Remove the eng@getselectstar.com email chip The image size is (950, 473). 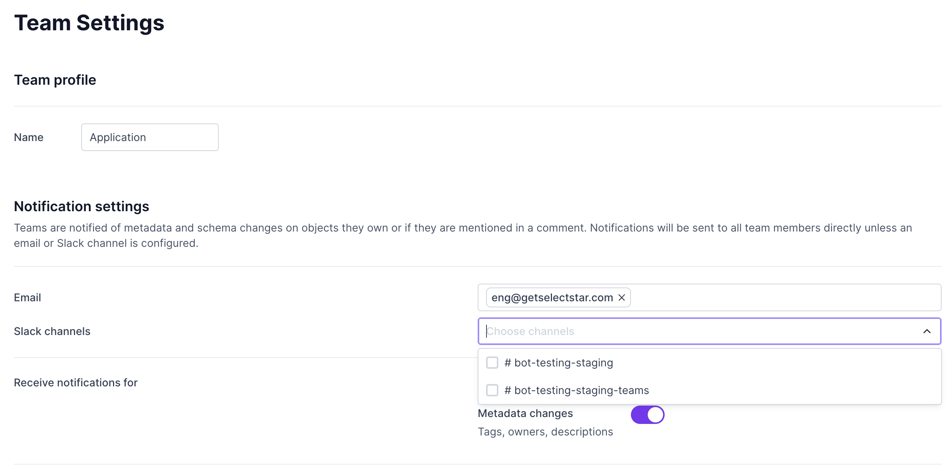[x=622, y=297]
